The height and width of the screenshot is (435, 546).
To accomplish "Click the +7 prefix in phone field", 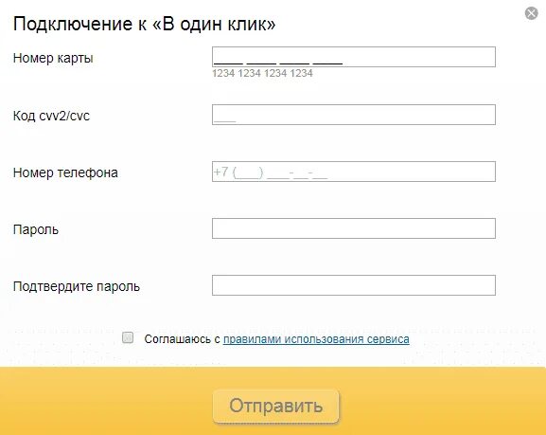I will (x=221, y=172).
